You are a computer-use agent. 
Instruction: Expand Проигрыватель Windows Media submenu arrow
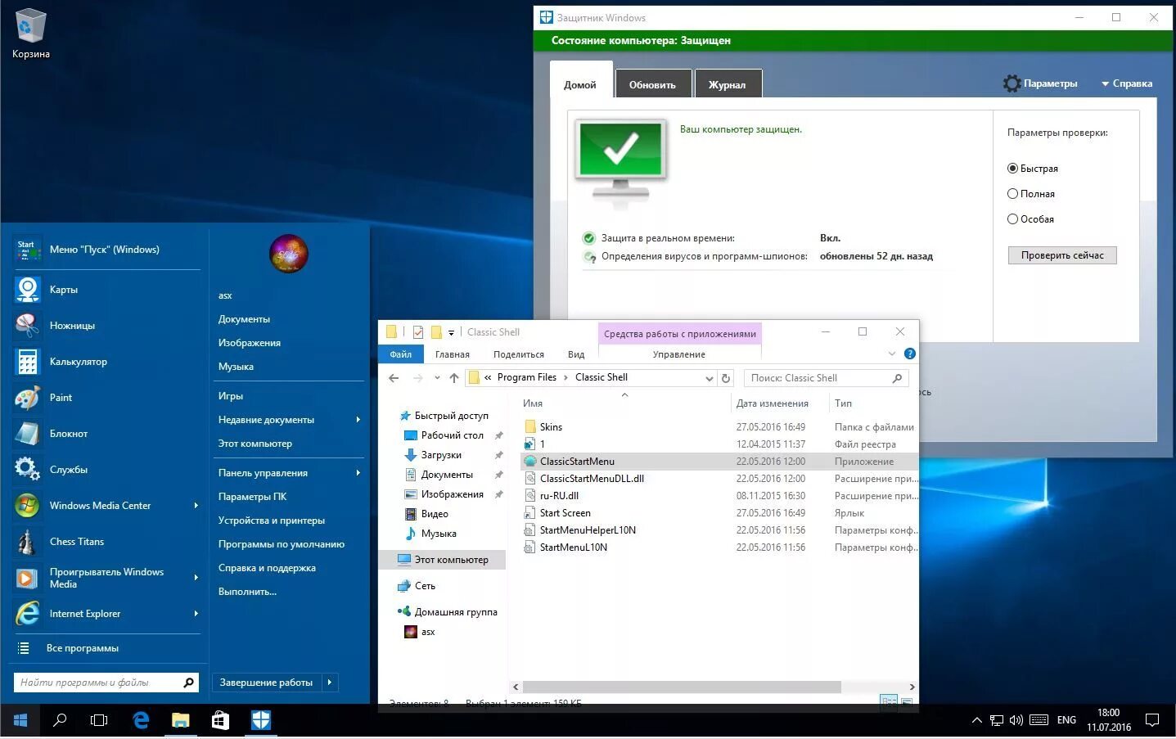(x=196, y=578)
